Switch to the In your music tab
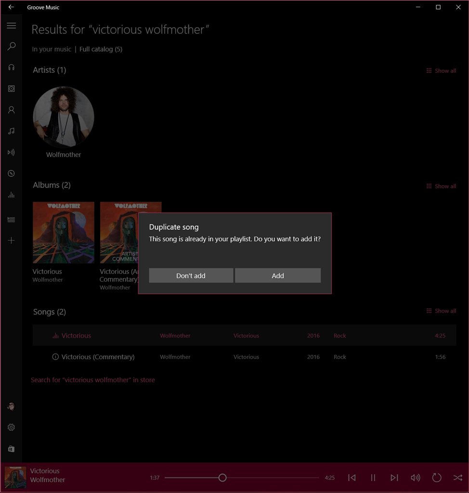The image size is (469, 493). point(52,49)
